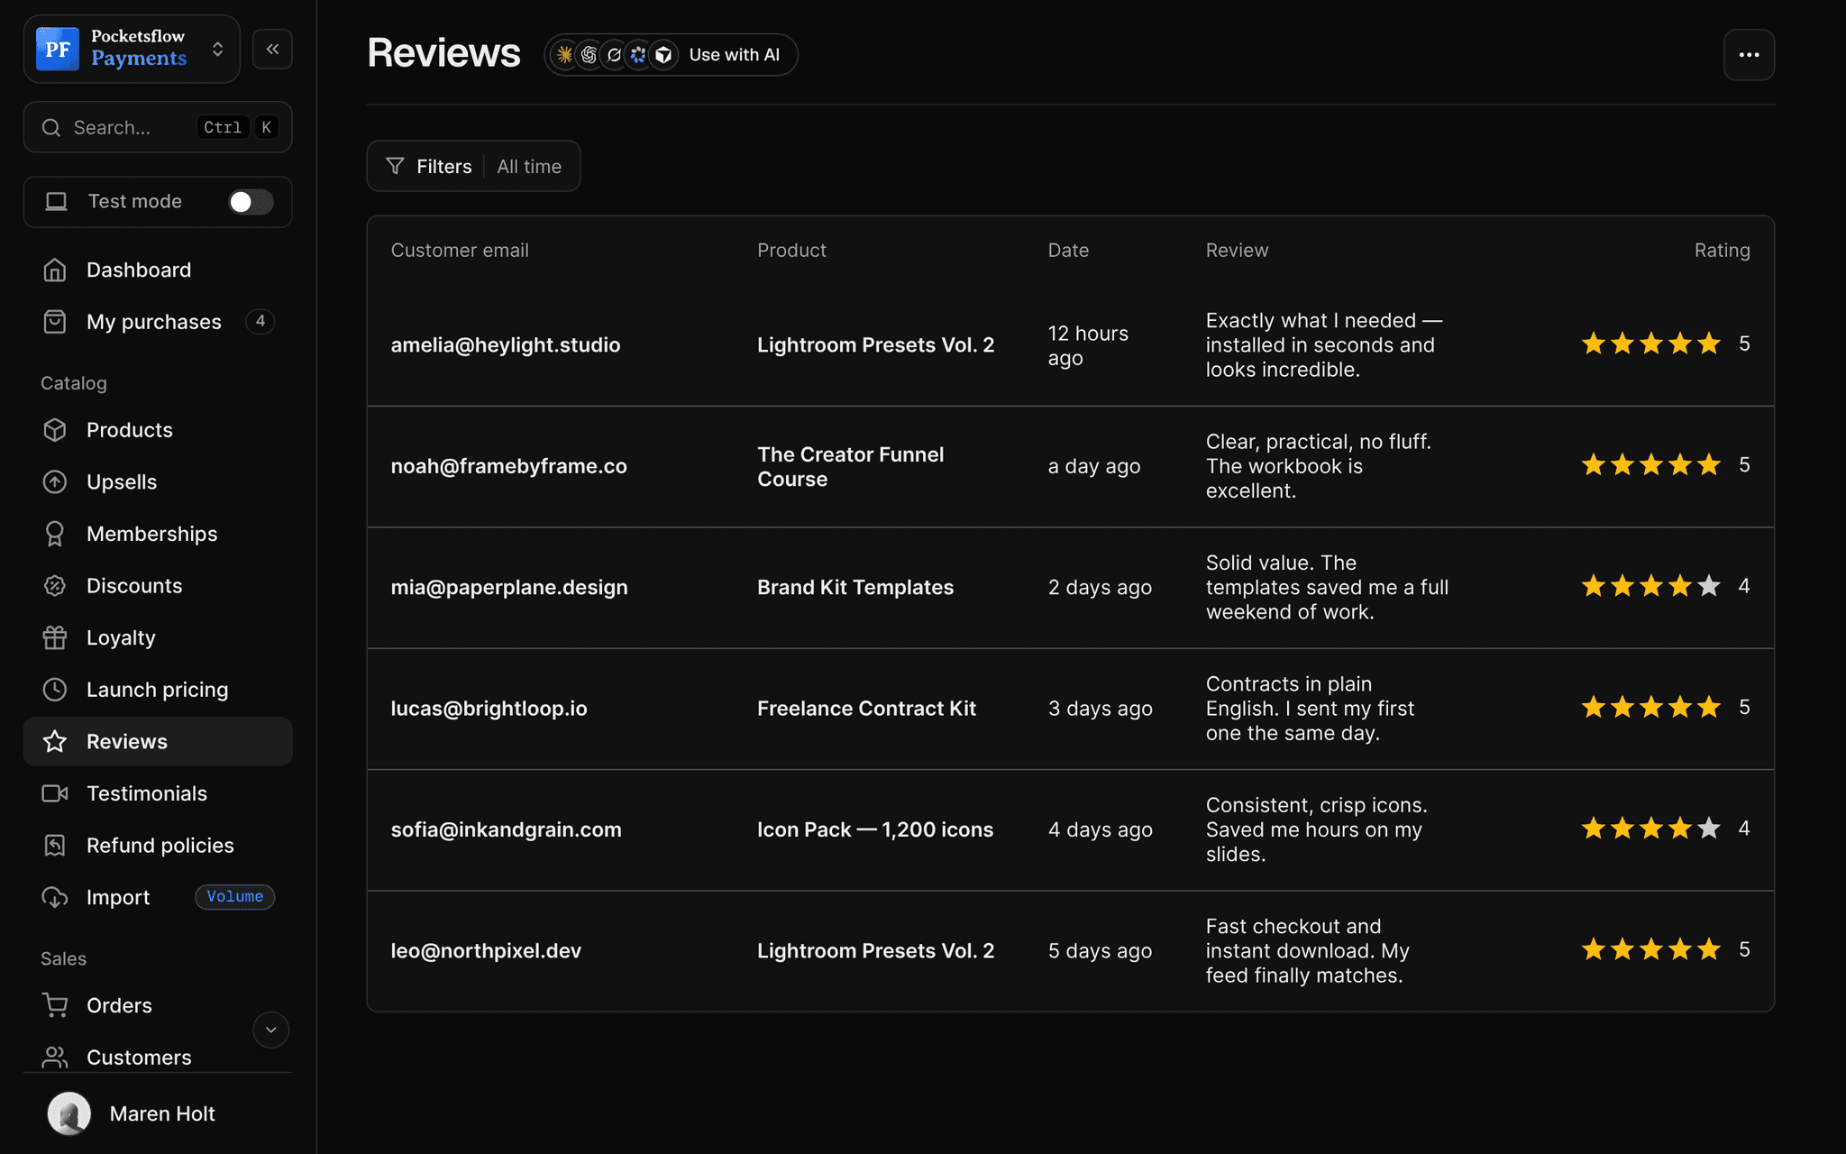Open the Pocketsflow Payments store switcher

click(x=132, y=49)
